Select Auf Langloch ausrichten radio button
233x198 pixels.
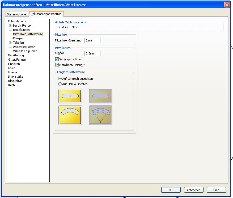[x=60, y=79]
